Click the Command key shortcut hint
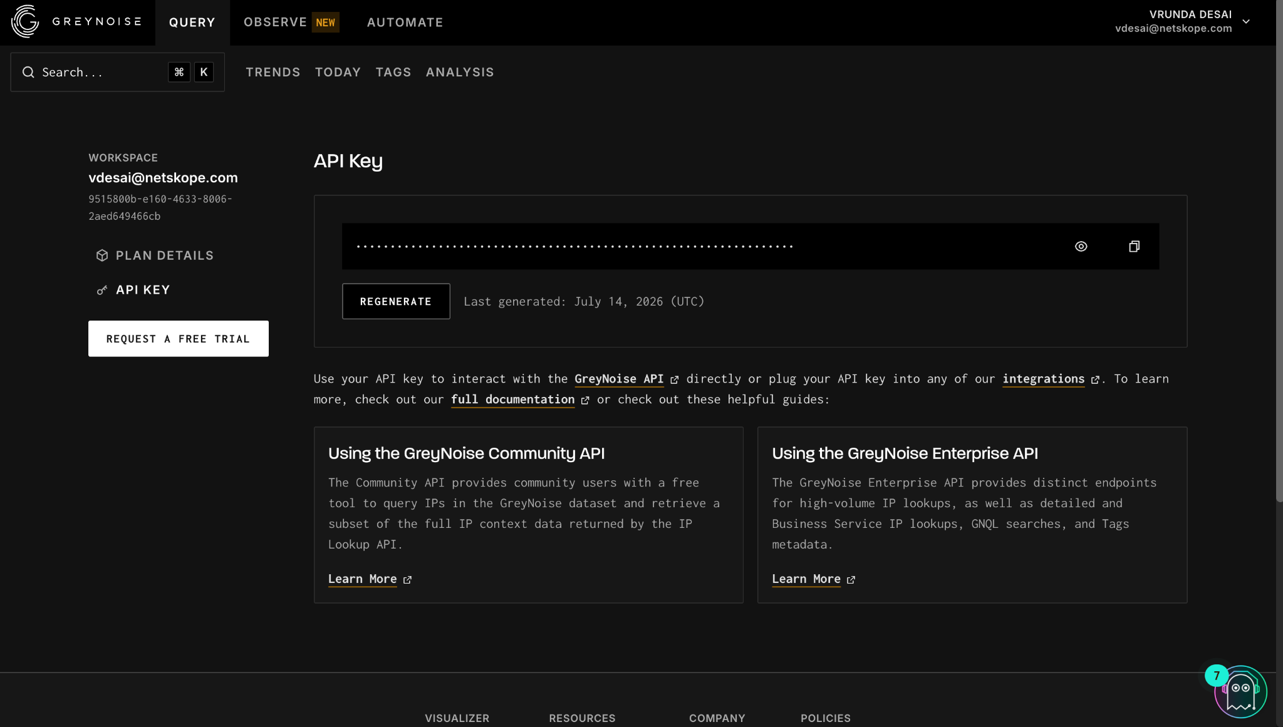 (x=179, y=73)
